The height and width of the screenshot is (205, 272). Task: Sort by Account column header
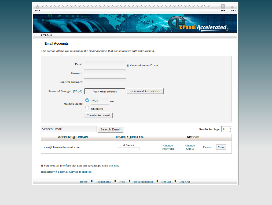(65, 137)
